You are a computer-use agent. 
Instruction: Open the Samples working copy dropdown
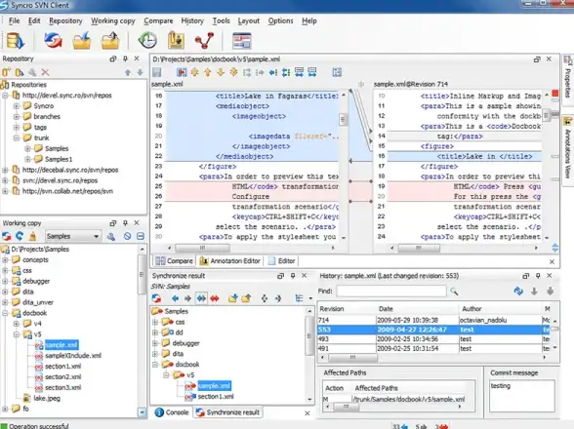click(72, 236)
